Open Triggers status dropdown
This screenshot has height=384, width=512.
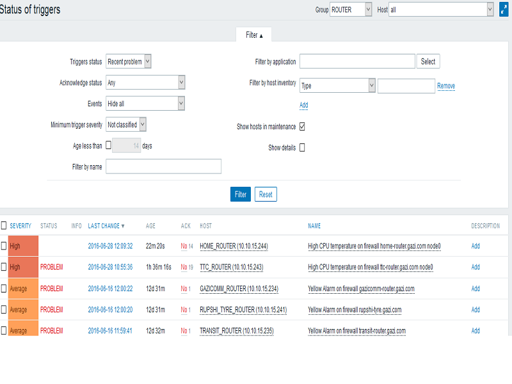(x=129, y=61)
